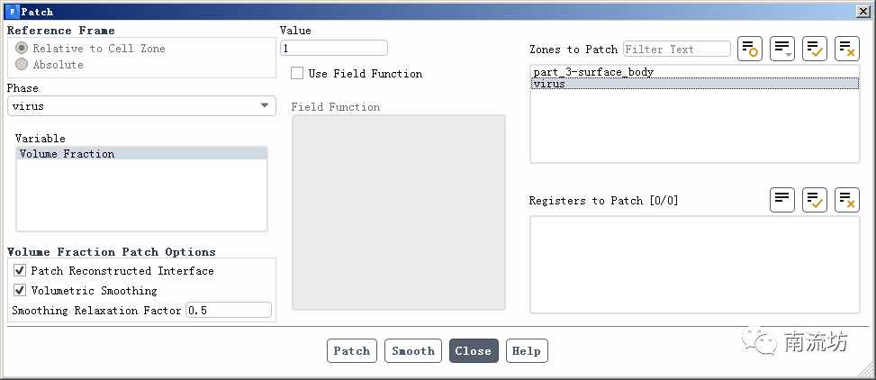
Task: Select all zones in Zones to Patch
Action: point(815,49)
